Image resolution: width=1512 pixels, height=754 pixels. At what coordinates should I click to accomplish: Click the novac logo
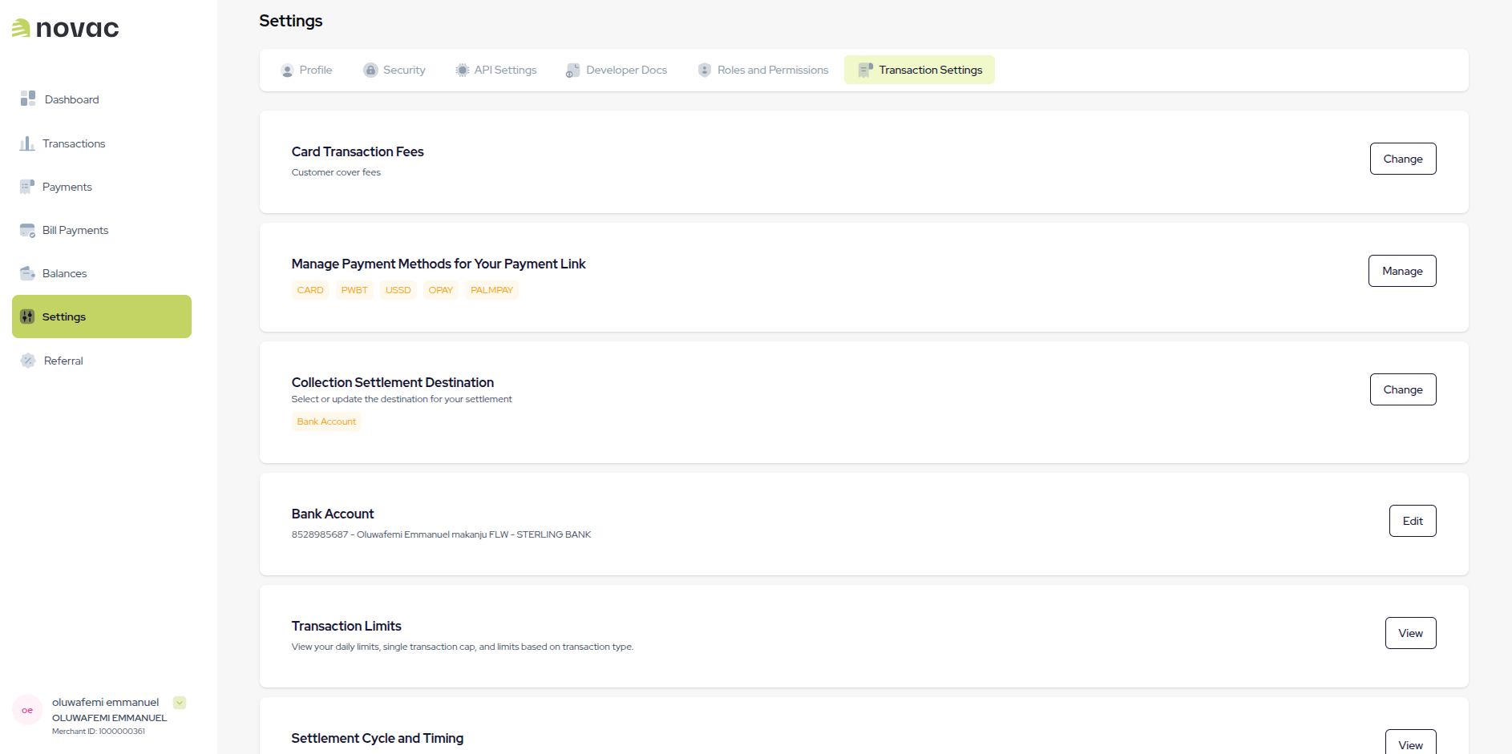65,28
